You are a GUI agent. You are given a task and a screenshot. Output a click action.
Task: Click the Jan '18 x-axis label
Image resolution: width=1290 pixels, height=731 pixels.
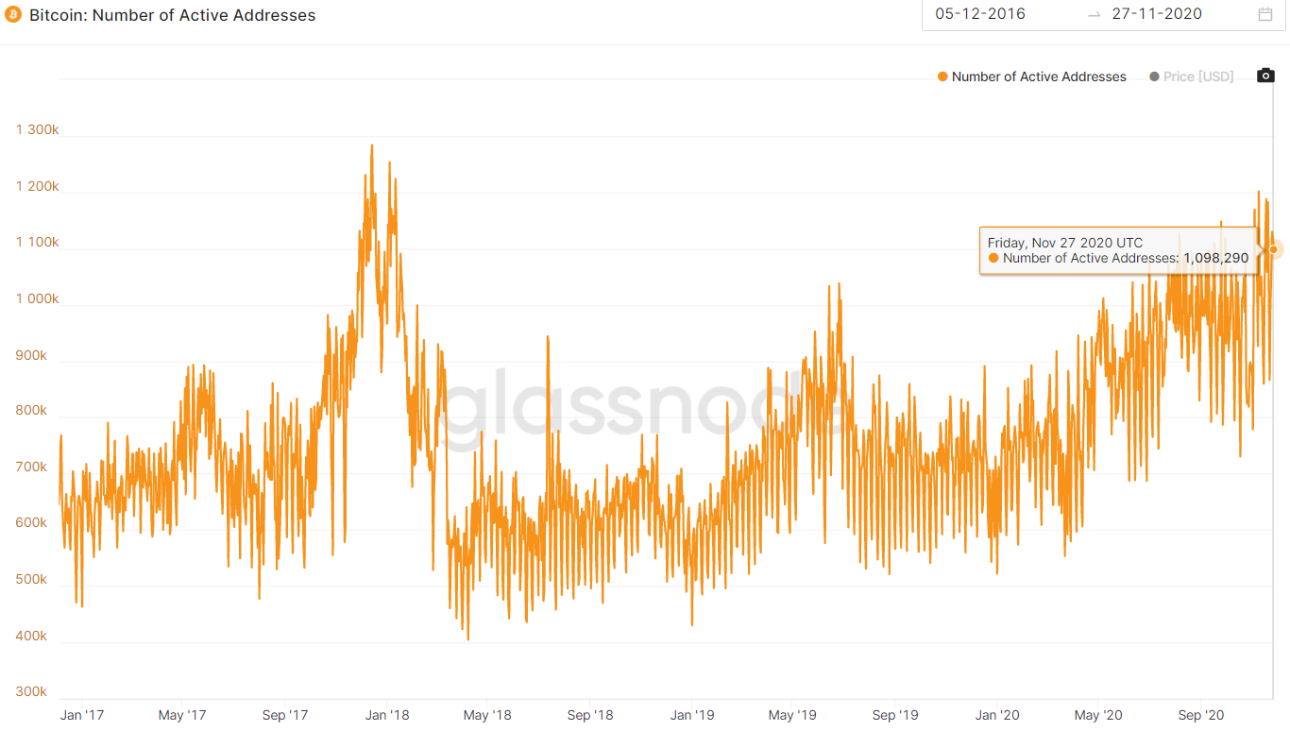388,715
